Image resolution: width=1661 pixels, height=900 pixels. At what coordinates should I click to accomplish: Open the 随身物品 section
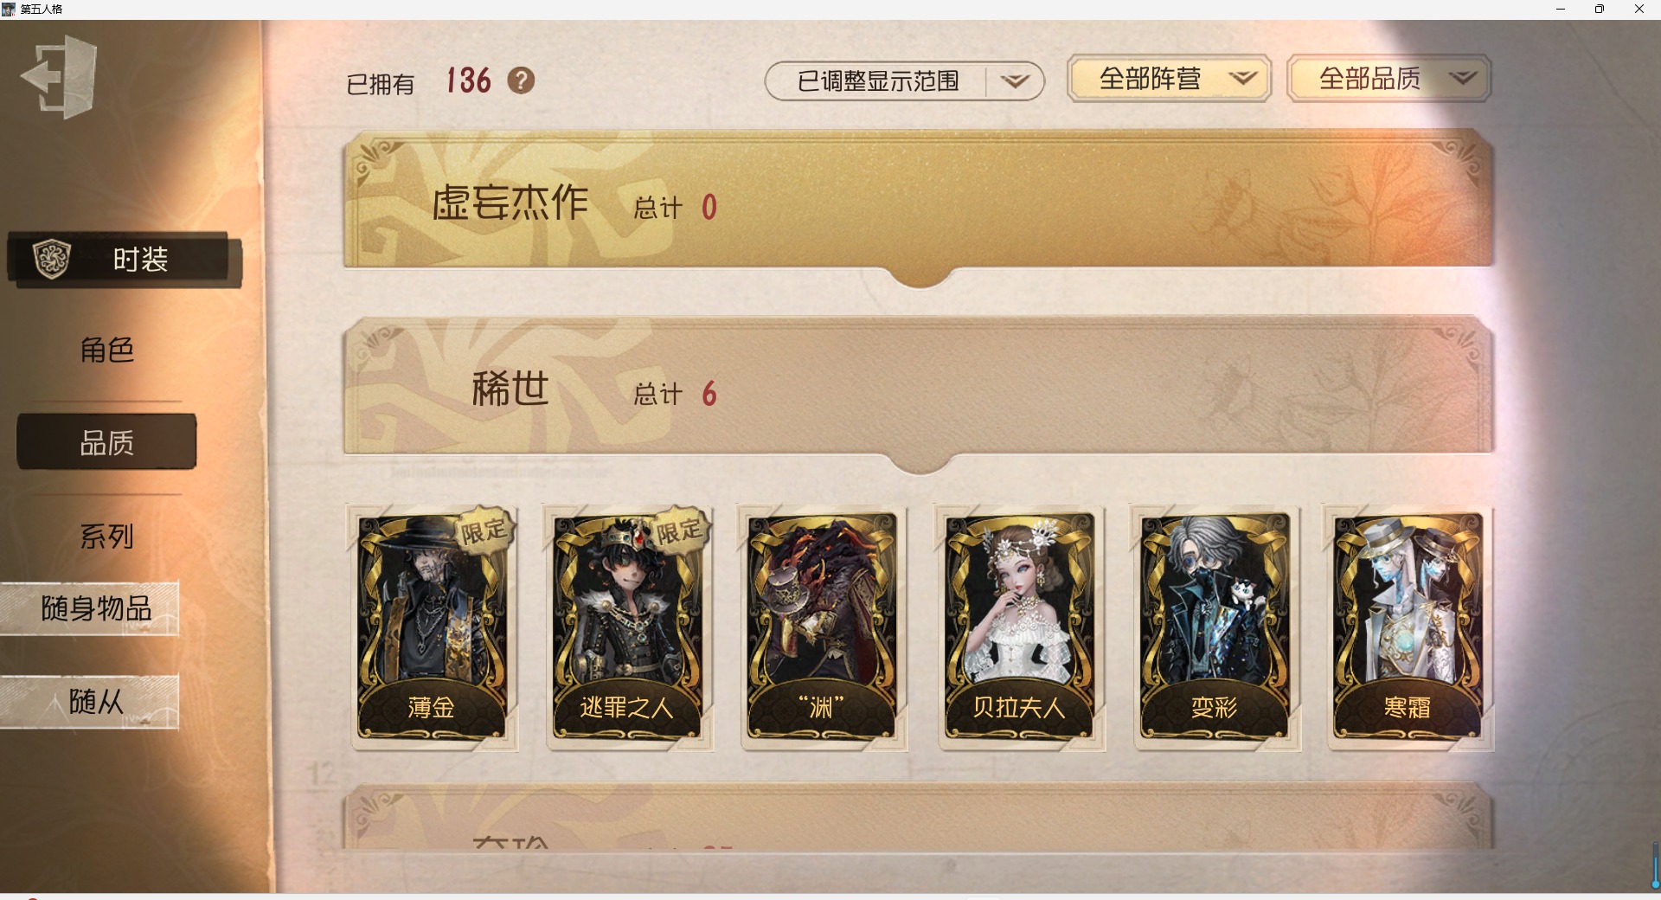(90, 608)
